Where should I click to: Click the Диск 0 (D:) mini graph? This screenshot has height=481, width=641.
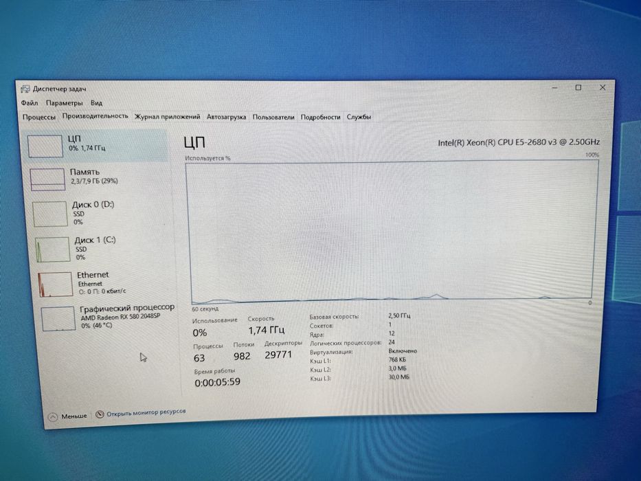click(x=50, y=214)
